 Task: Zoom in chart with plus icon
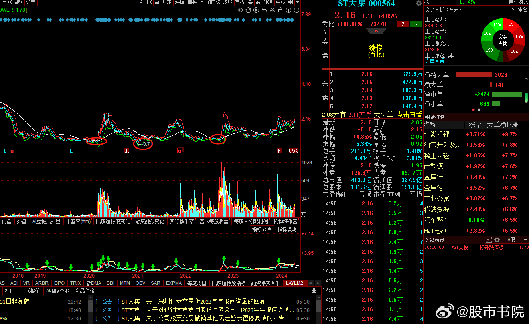pos(288,10)
